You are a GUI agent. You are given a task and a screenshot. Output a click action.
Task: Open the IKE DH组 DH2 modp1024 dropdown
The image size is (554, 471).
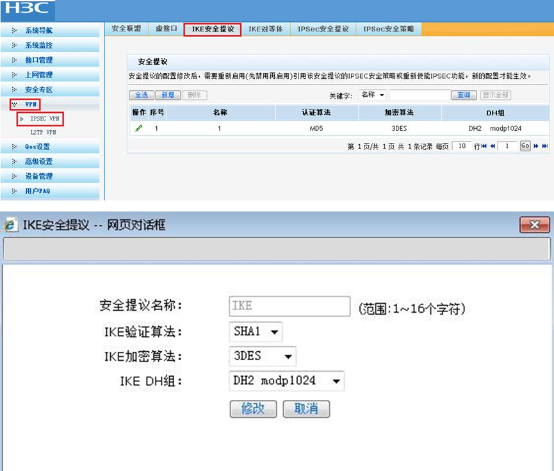point(286,381)
